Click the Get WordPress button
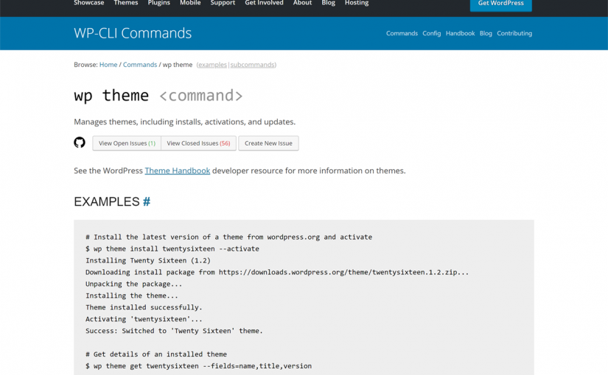This screenshot has height=375, width=608. [x=500, y=4]
